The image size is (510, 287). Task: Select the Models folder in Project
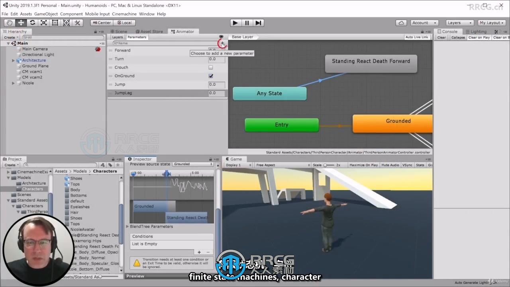tap(24, 177)
